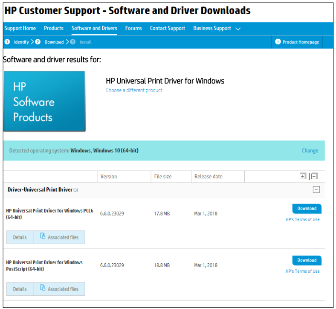336x309 pixels.
Task: Click the PostScript version 6.6.0.23029
Action: (x=112, y=265)
